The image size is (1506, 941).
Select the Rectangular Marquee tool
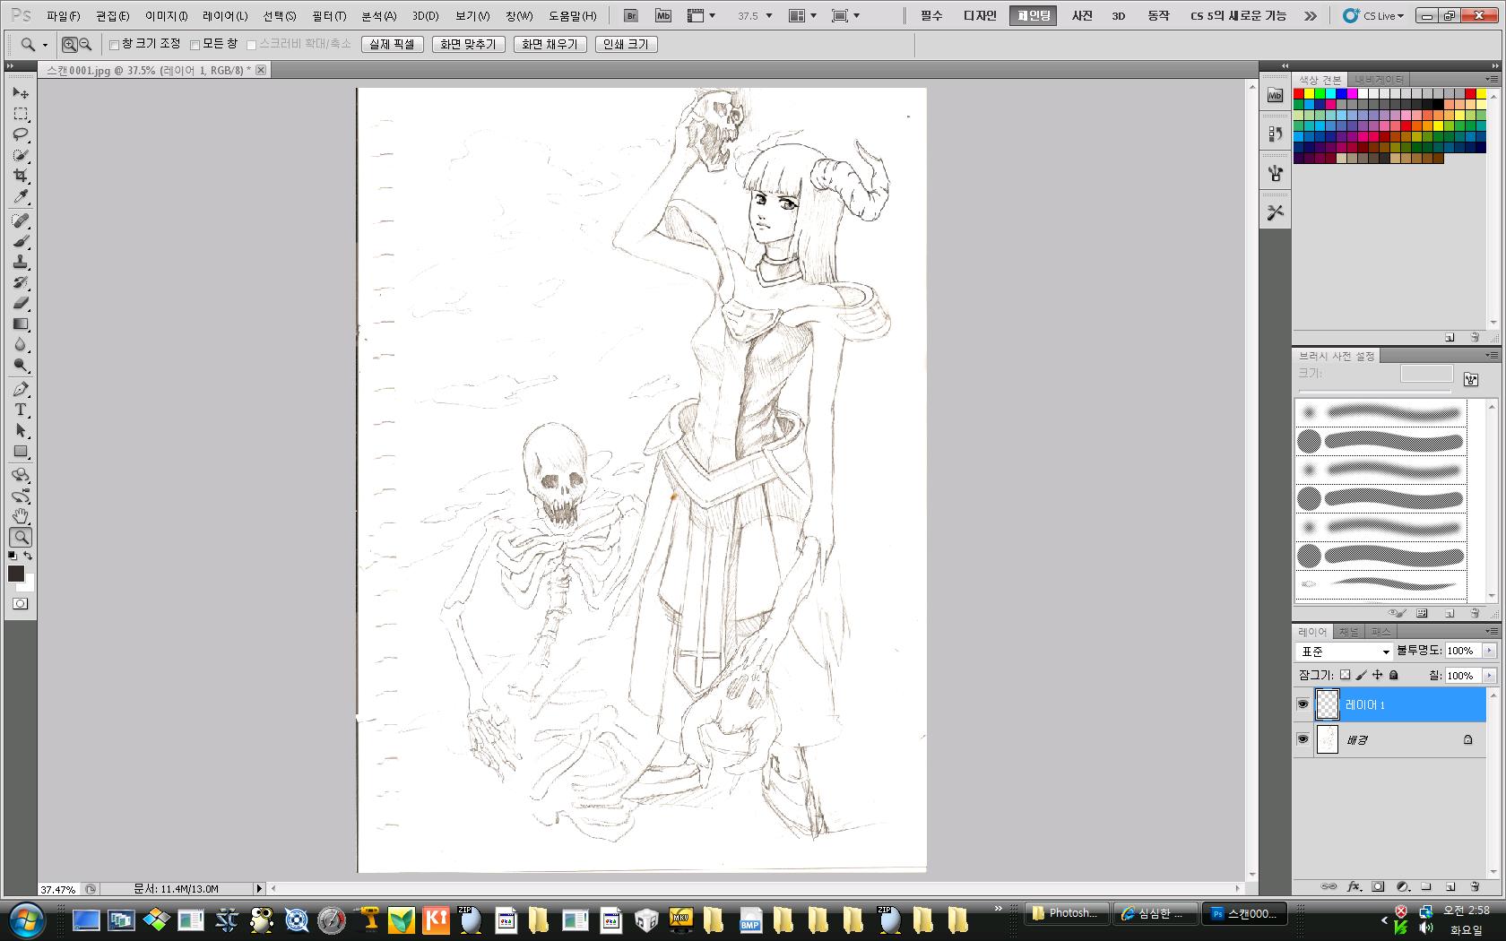21,114
